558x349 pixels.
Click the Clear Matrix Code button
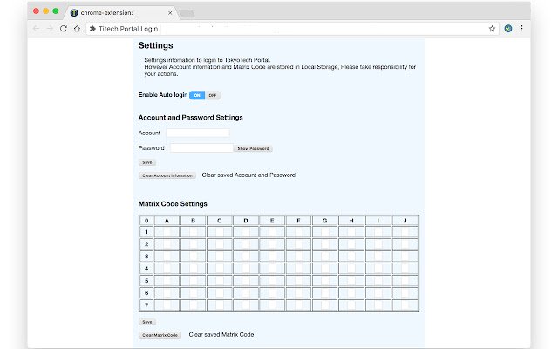pyautogui.click(x=160, y=335)
